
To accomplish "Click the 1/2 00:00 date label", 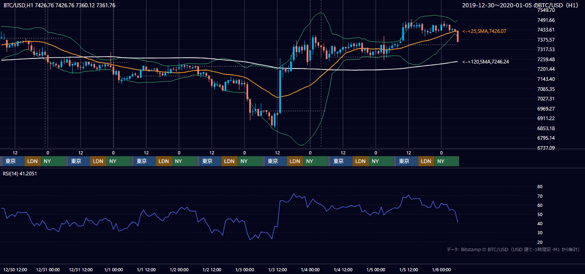I will point(179,270).
